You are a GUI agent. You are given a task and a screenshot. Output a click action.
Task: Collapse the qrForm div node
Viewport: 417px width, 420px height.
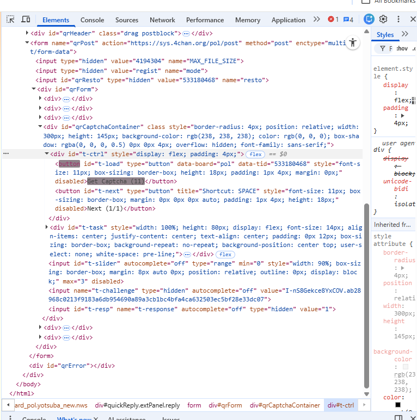click(34, 89)
